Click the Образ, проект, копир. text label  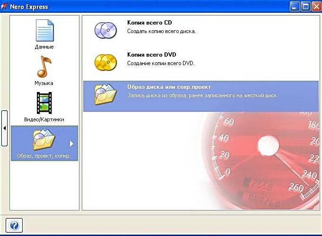point(43,156)
